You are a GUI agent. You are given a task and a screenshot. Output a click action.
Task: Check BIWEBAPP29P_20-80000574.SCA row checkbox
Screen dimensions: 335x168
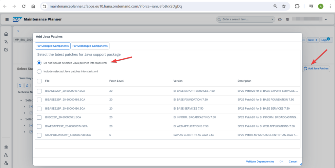pyautogui.click(x=39, y=126)
